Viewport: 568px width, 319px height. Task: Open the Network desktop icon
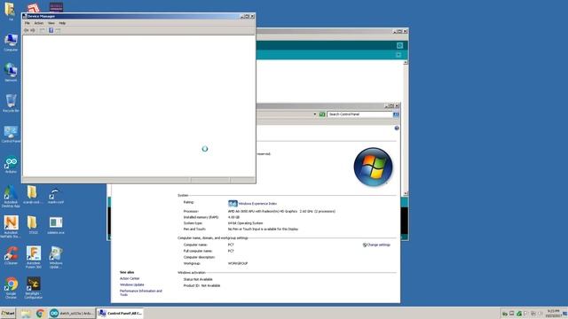pos(11,73)
